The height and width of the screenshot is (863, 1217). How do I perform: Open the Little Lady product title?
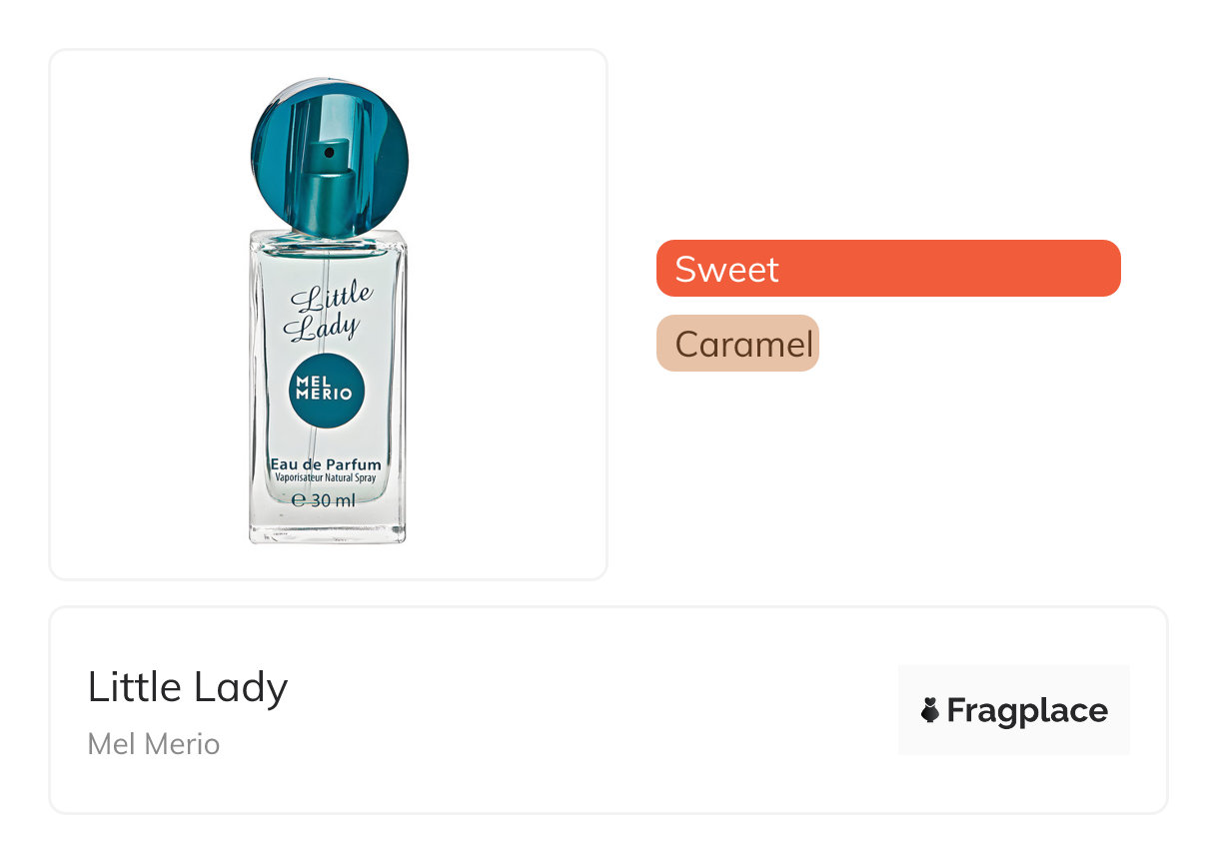point(188,687)
